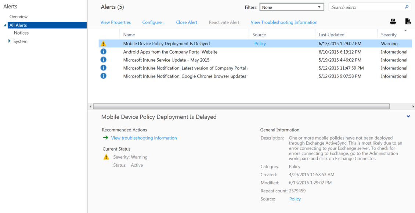The width and height of the screenshot is (415, 213).
Task: Click the info icon for Microsoft Intune Service Update
Action: [x=103, y=59]
